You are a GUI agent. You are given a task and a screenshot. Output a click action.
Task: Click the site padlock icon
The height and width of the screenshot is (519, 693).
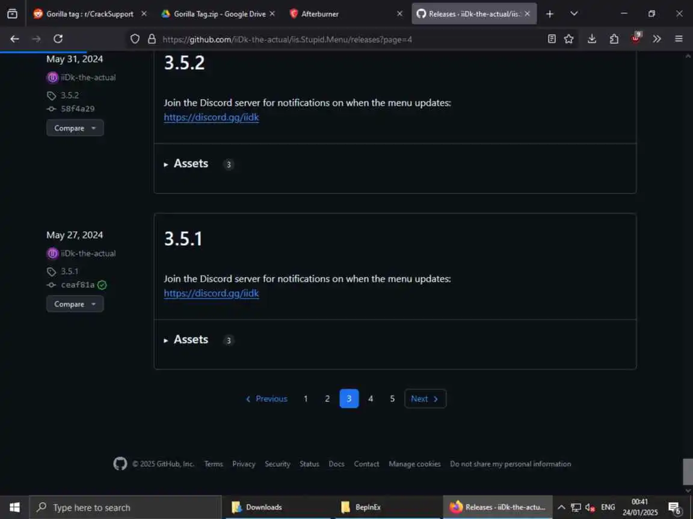coord(152,39)
